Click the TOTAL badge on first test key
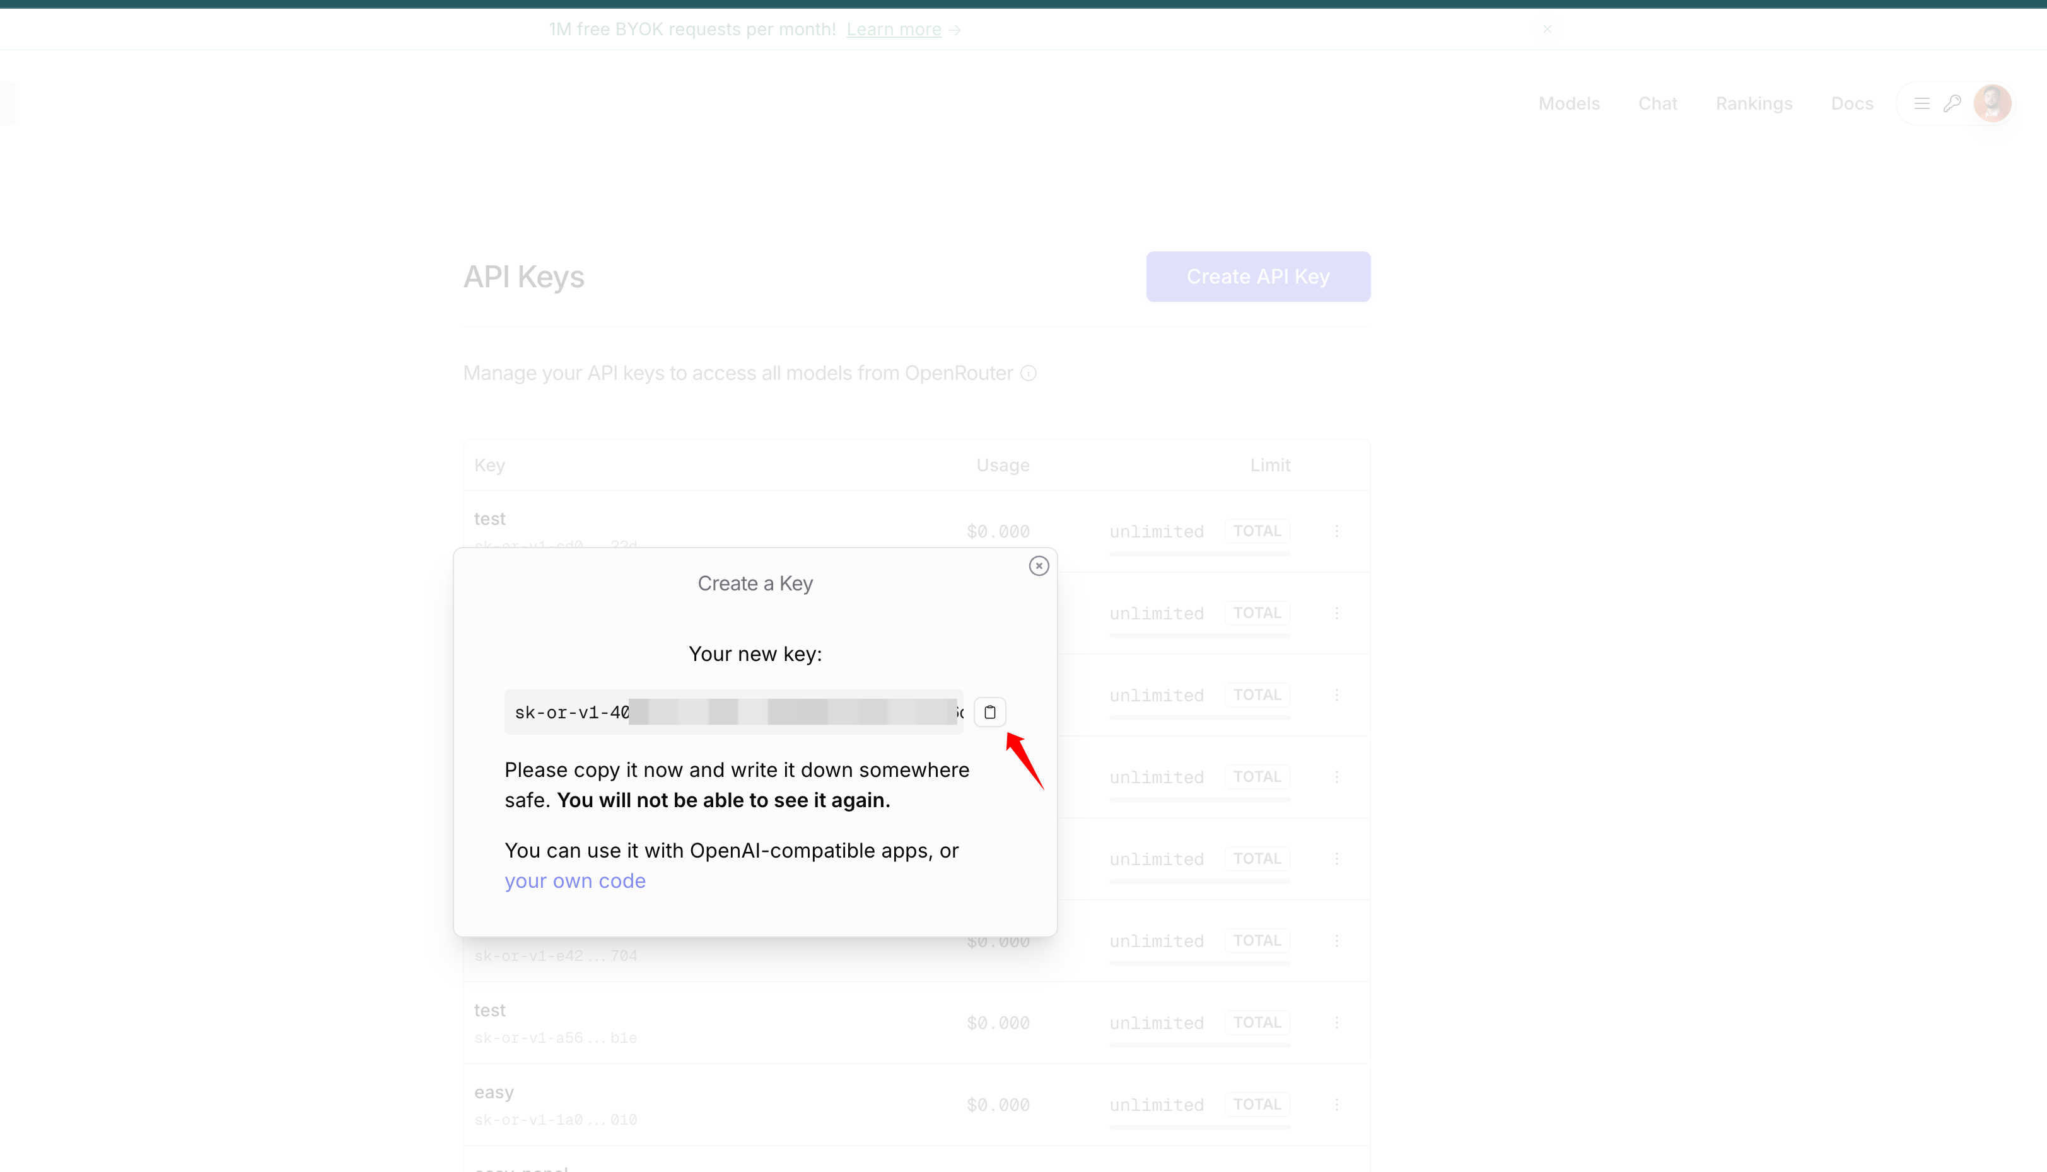 click(x=1257, y=531)
